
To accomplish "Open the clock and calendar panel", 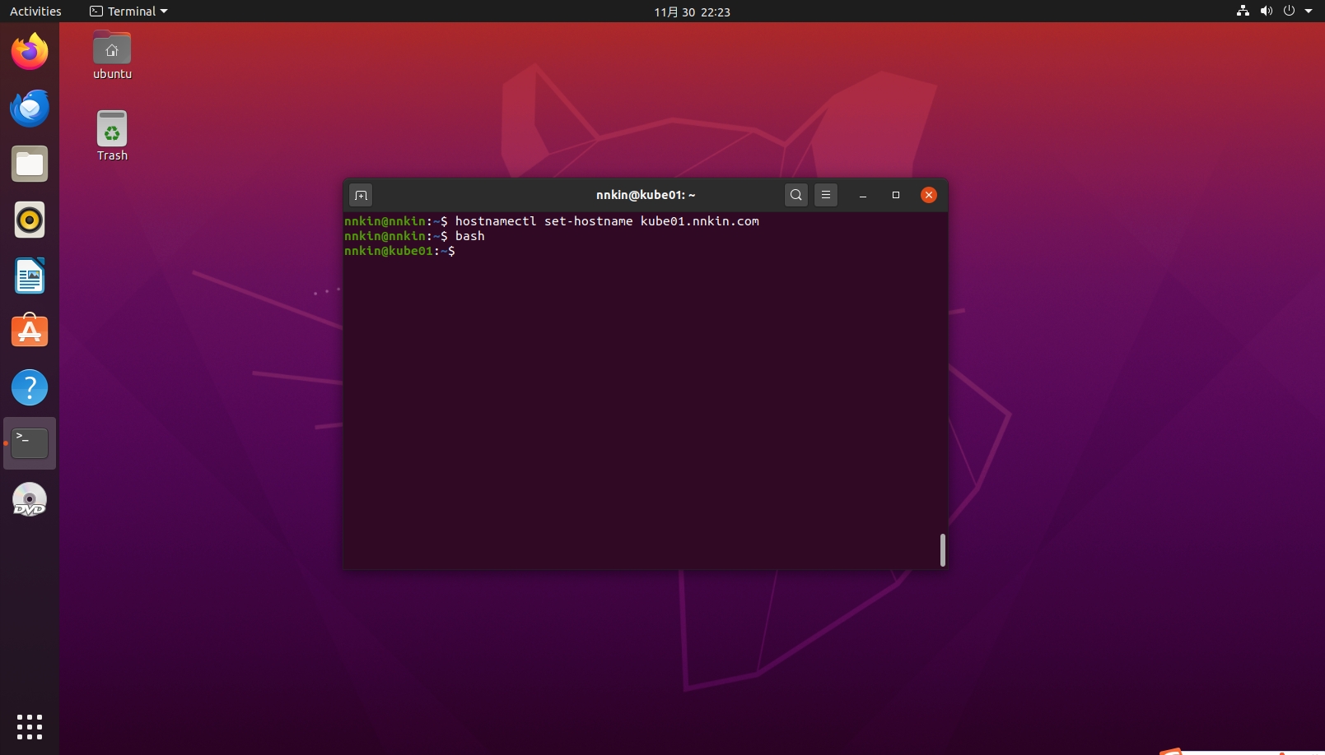I will [x=692, y=12].
